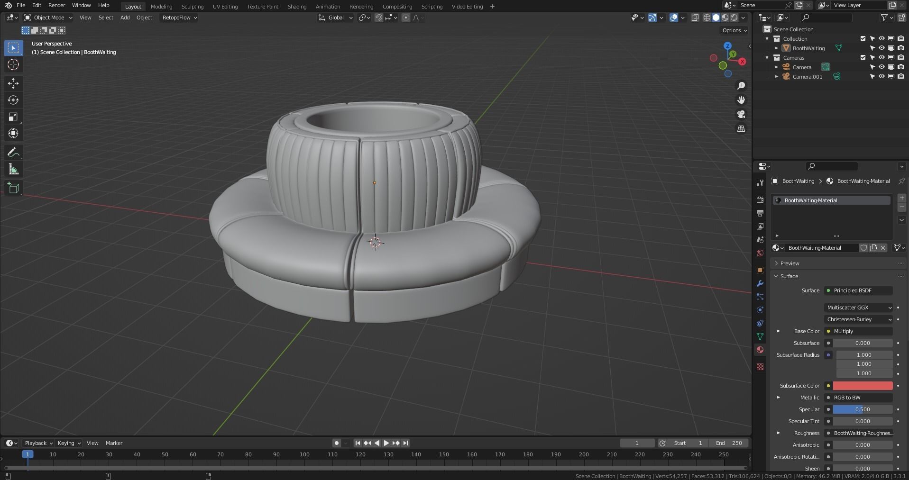Viewport: 909px width, 480px height.
Task: Open the Object Data properties mesh icon
Action: click(760, 336)
